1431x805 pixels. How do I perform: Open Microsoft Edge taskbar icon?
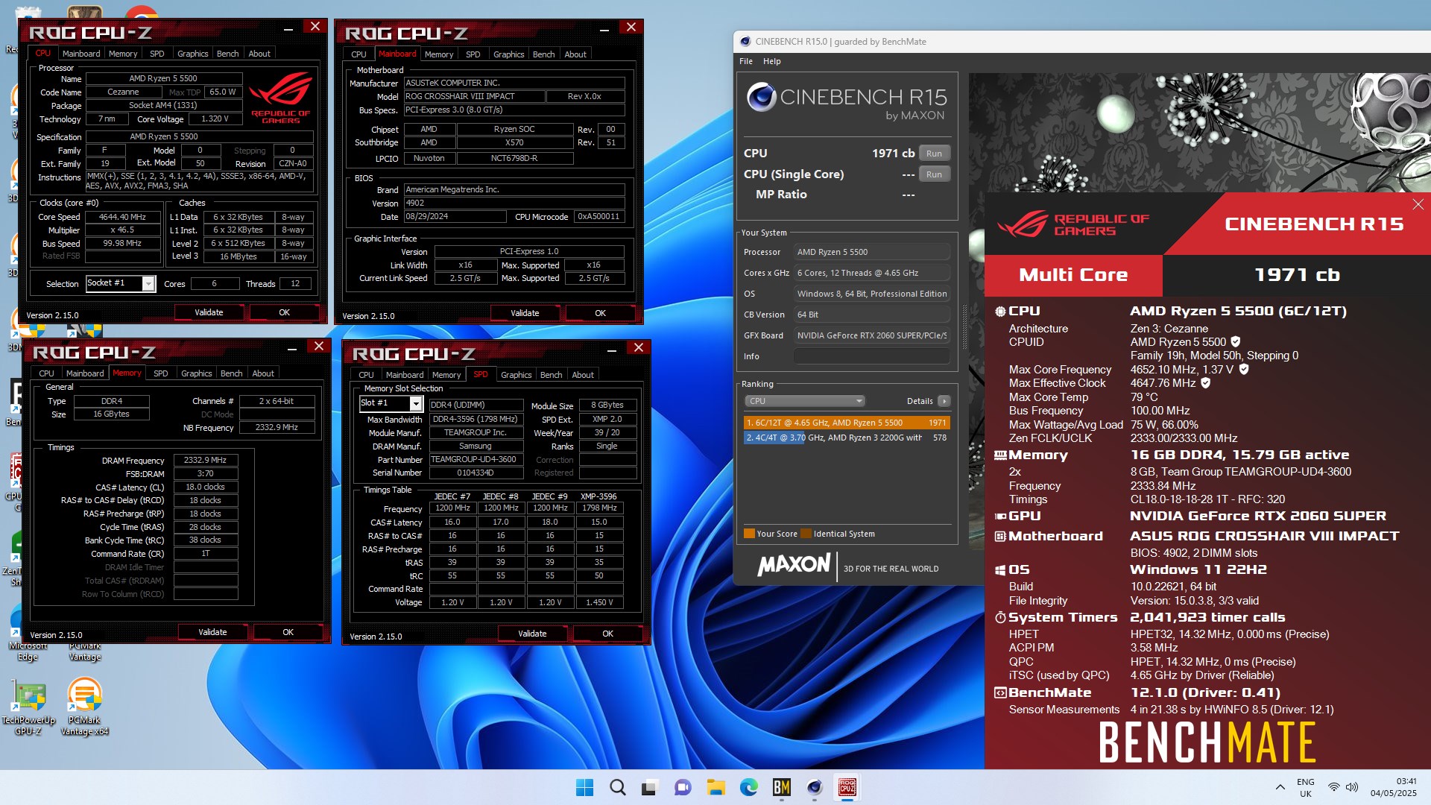pos(749,787)
